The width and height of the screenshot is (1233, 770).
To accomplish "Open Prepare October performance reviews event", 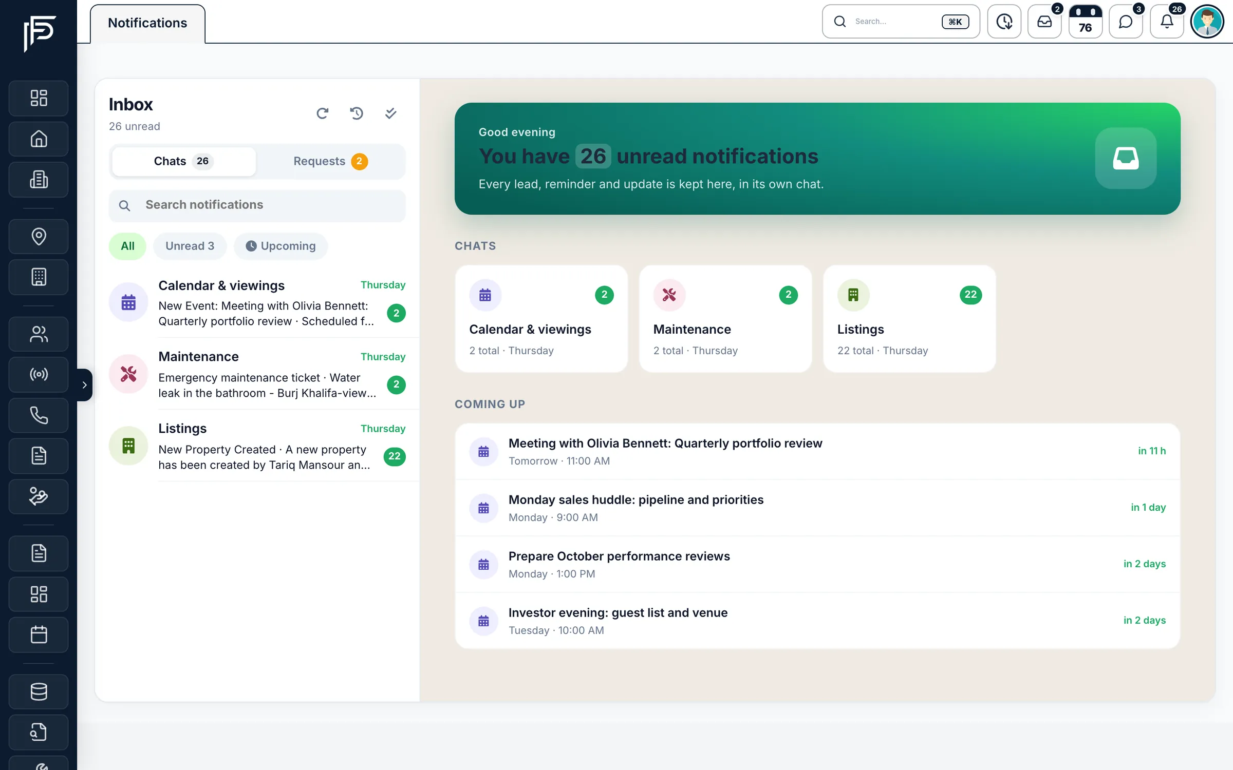I will coord(817,564).
